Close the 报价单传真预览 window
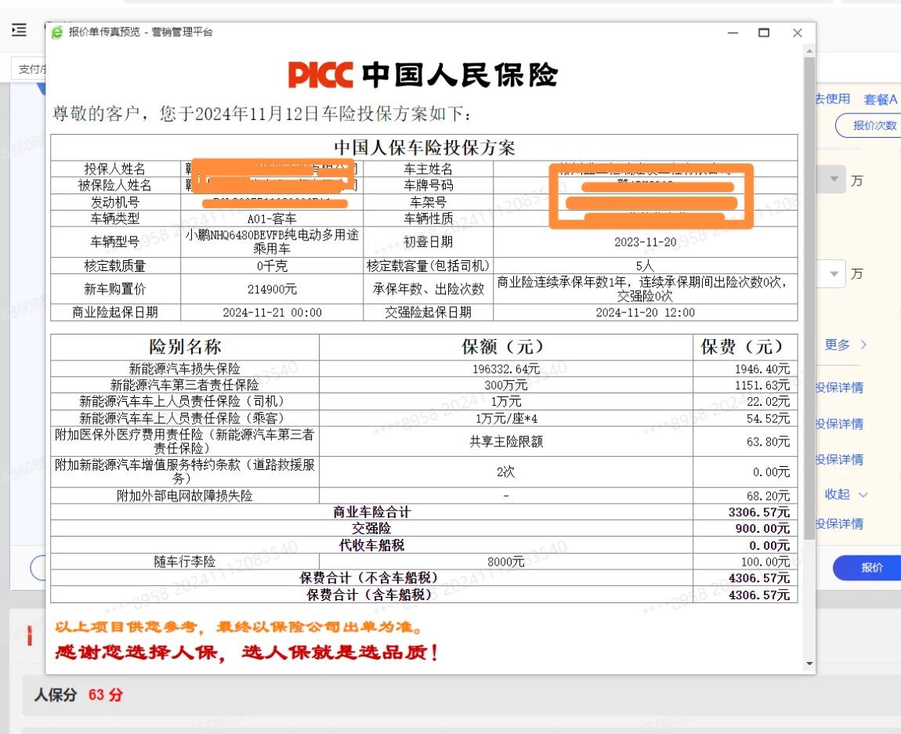This screenshot has width=901, height=734. click(797, 33)
